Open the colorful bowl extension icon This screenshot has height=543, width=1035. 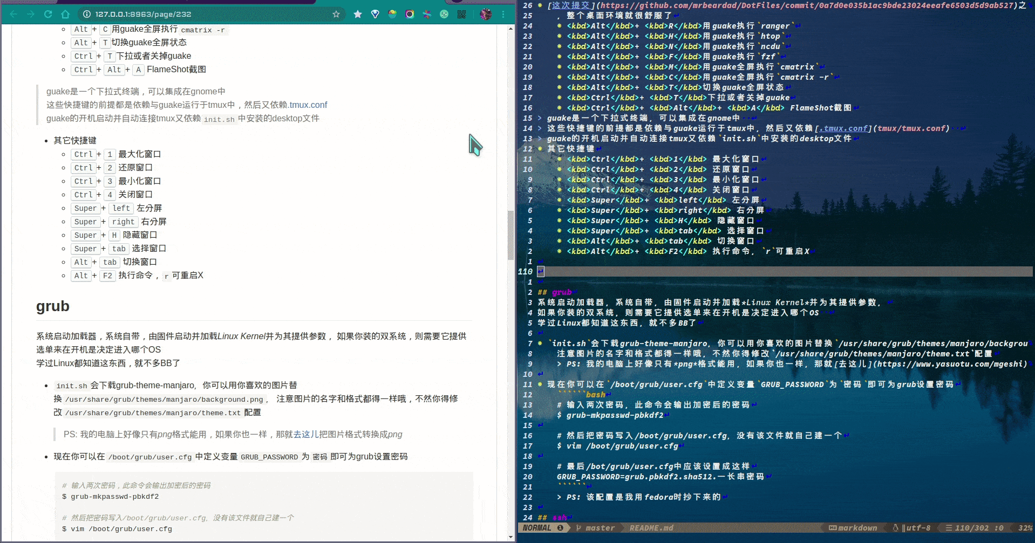click(x=392, y=14)
